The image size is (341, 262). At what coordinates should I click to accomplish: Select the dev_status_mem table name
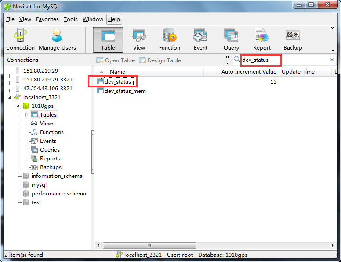tap(125, 91)
